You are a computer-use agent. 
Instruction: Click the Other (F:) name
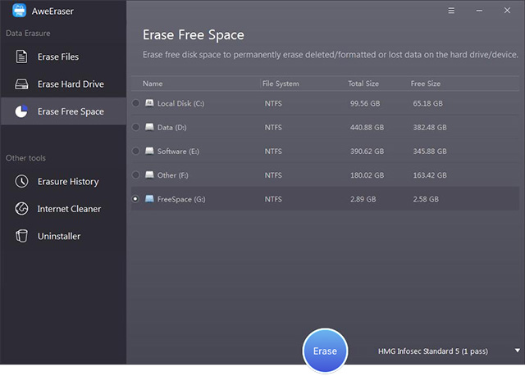click(x=173, y=175)
